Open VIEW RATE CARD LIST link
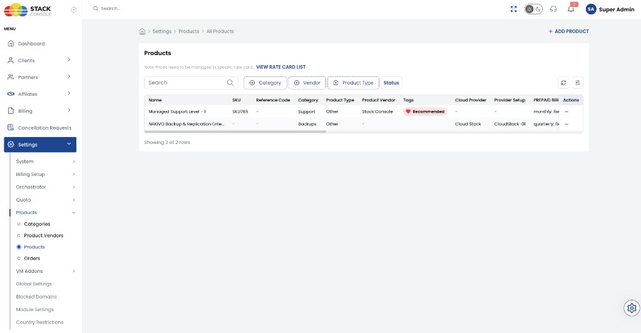Image resolution: width=641 pixels, height=333 pixels. click(281, 67)
